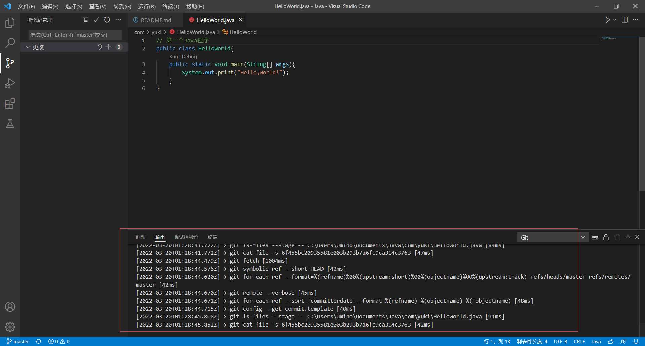645x346 pixels.
Task: Switch to the 调试控制台 panel tab
Action: 186,237
